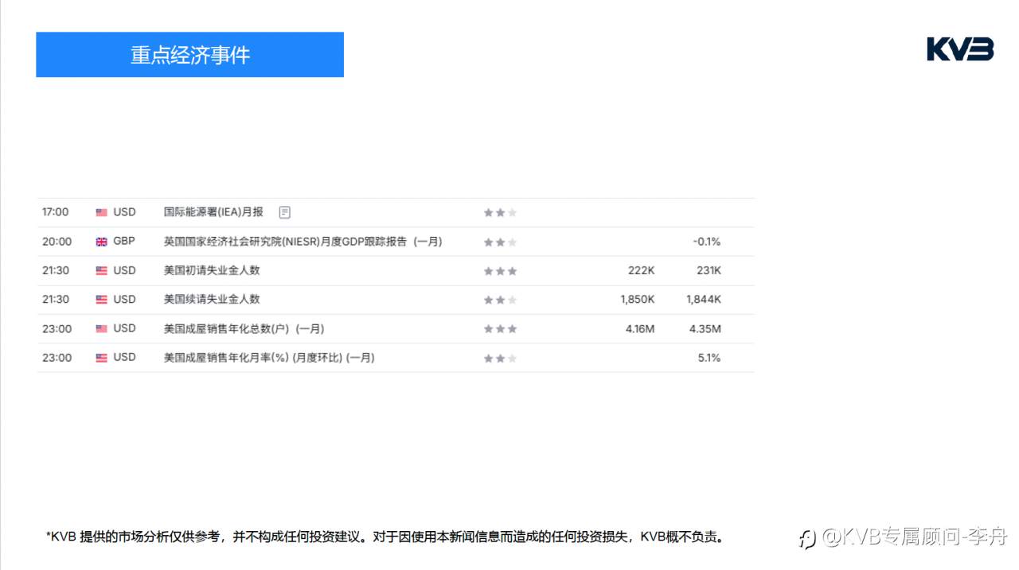Click the US flag on 美国续请失业金人数 row

click(x=100, y=300)
